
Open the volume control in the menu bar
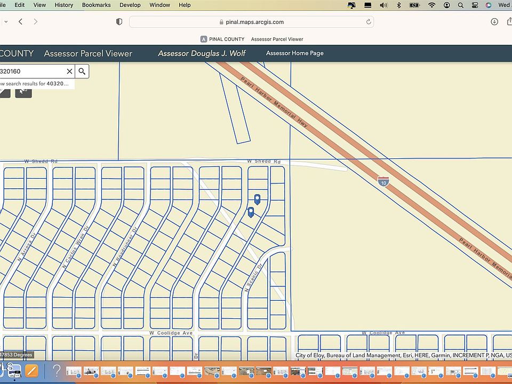(383, 5)
